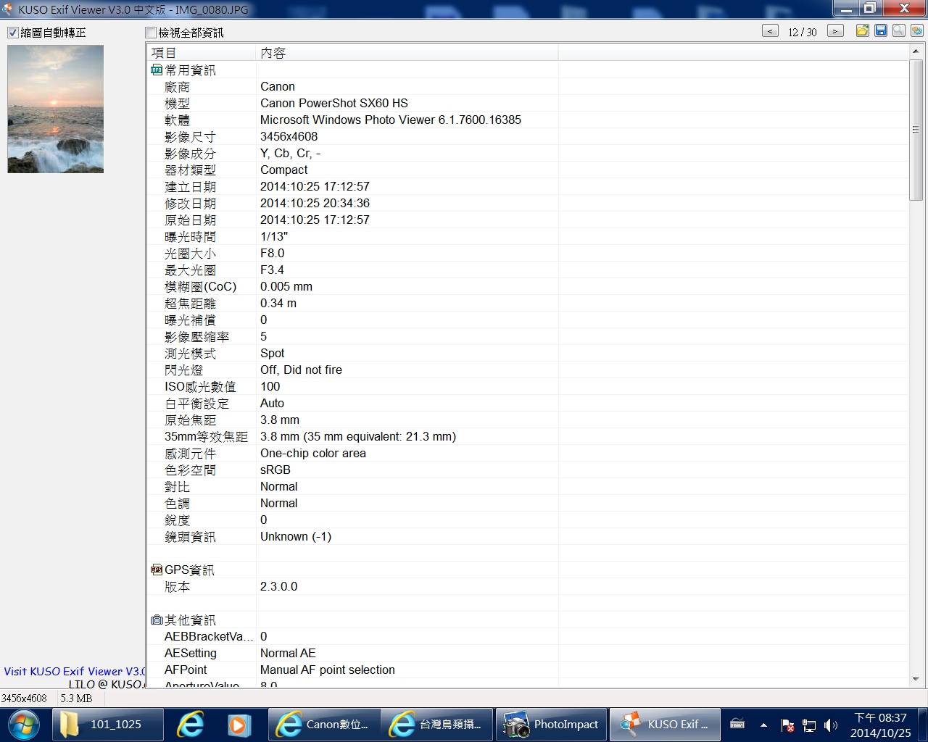Go to the previous image with the < button
The height and width of the screenshot is (742, 928).
click(x=770, y=31)
